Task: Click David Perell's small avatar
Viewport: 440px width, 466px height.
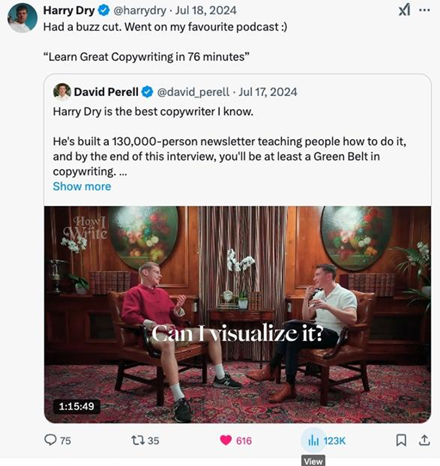Action: (62, 92)
